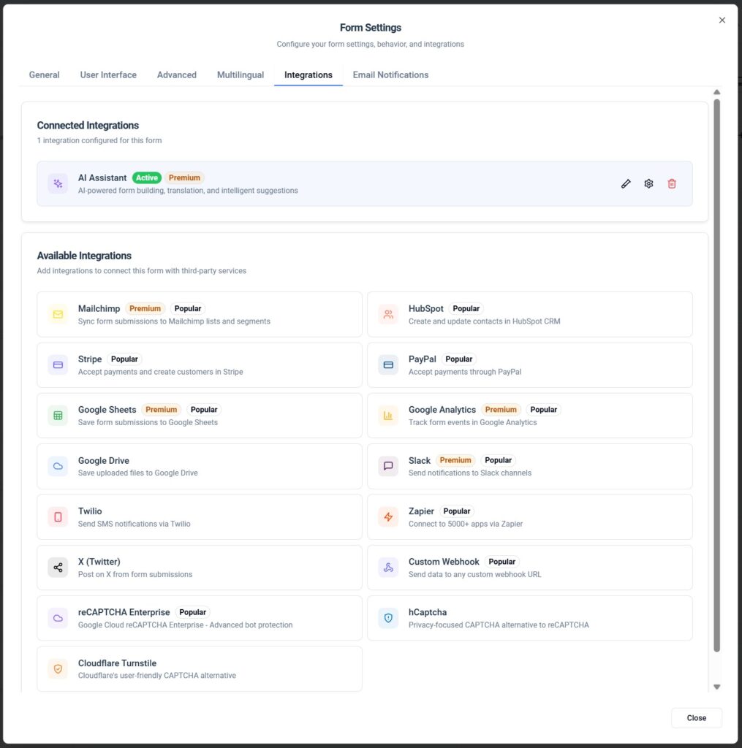The height and width of the screenshot is (748, 742).
Task: Choose the PayPal integration card
Action: pyautogui.click(x=529, y=365)
